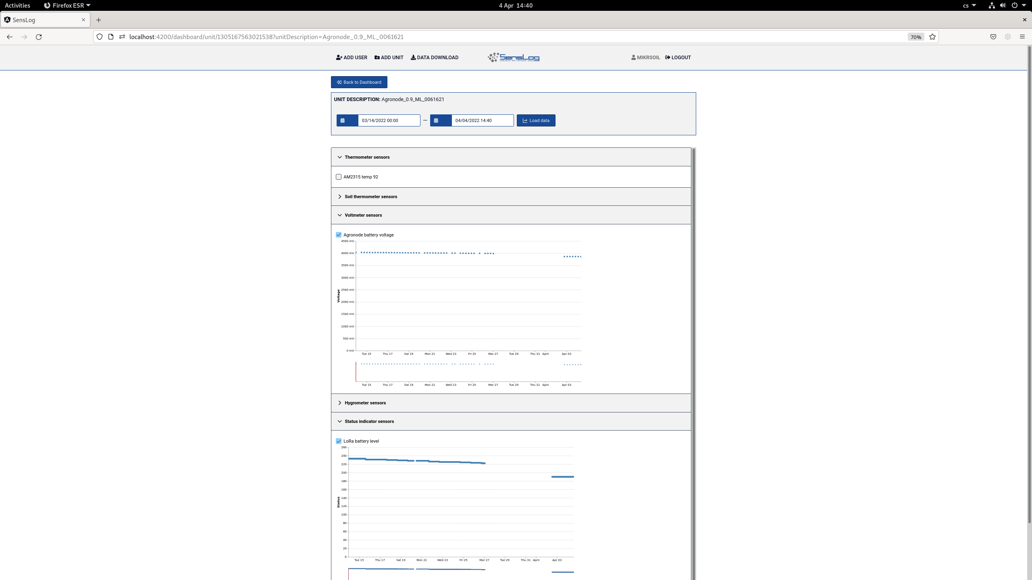The width and height of the screenshot is (1032, 580).
Task: Open the ADD USER menu item
Action: point(352,58)
